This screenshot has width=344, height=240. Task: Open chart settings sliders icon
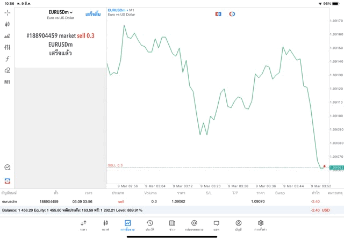[7, 47]
